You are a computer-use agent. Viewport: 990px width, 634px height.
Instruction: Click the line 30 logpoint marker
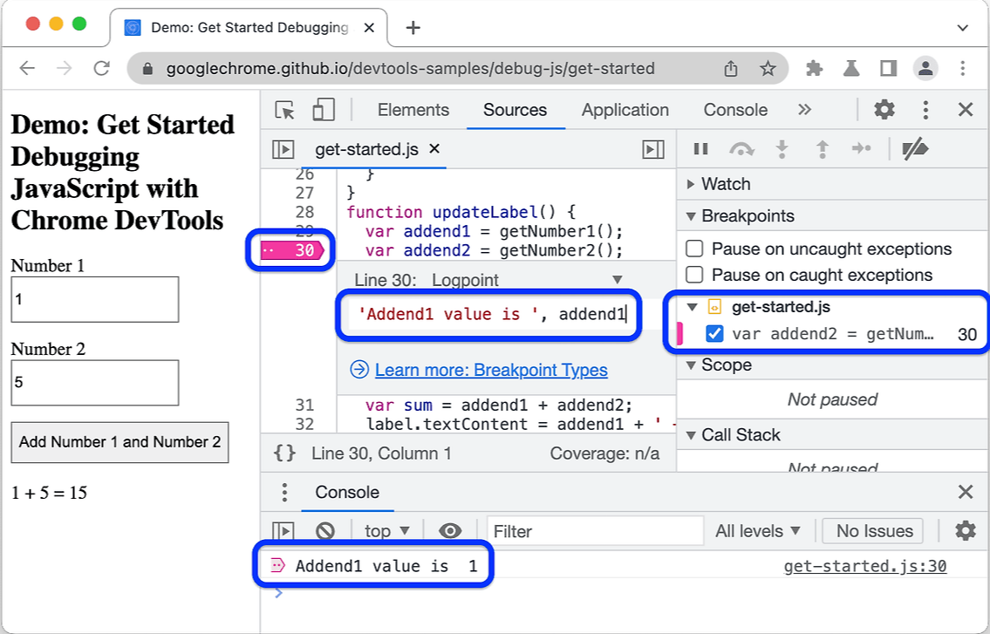pyautogui.click(x=294, y=250)
